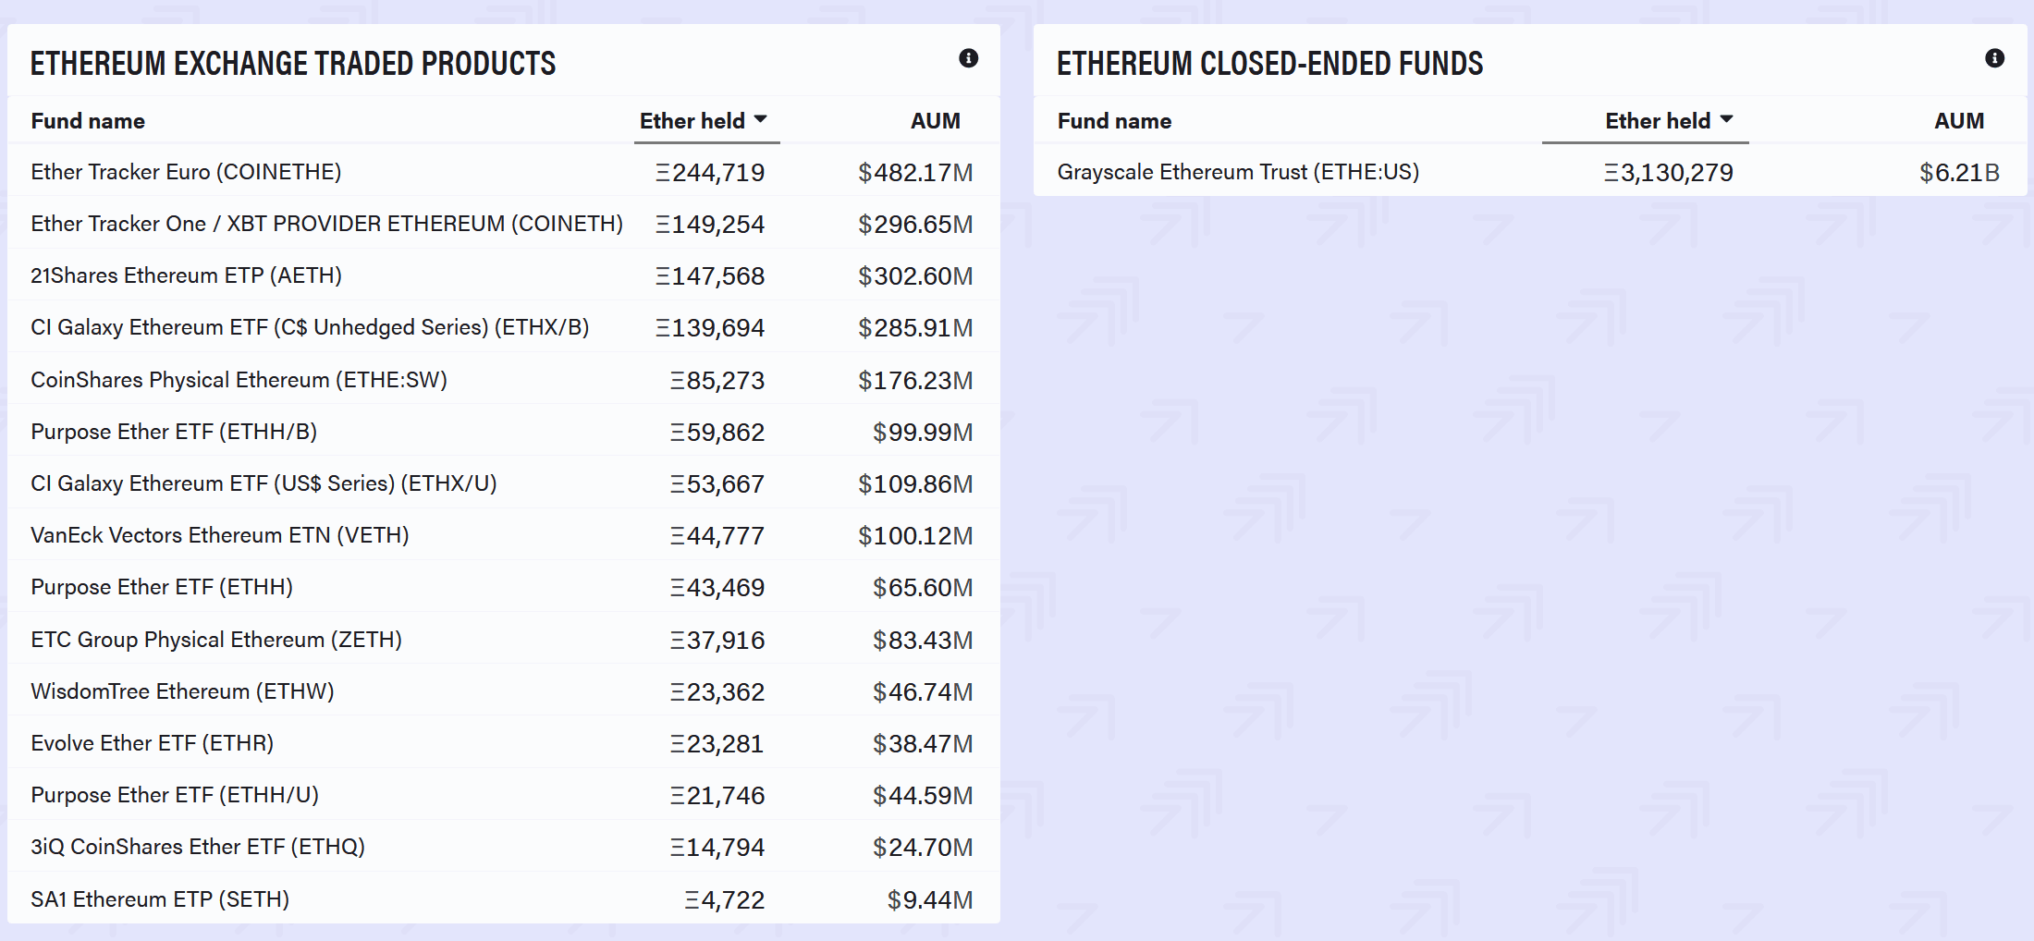Sort closed-ended funds by Ether held arrow

pos(1726,119)
